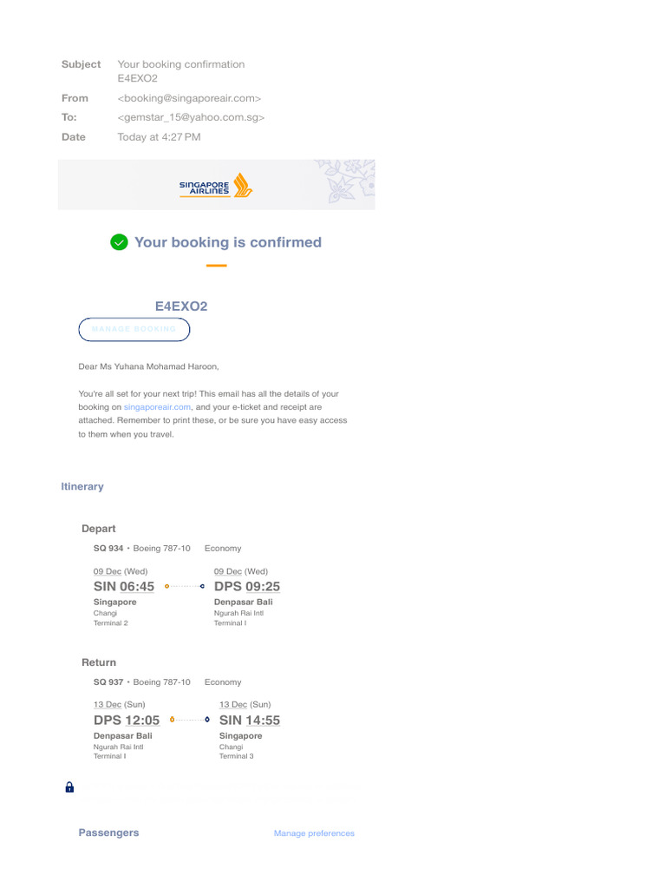666x889 pixels.
Task: Click the SIN 06:45 departure time
Action: click(x=124, y=586)
